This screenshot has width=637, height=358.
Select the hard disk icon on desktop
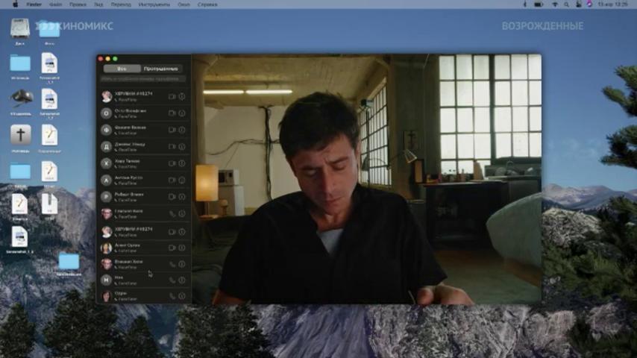[x=20, y=28]
